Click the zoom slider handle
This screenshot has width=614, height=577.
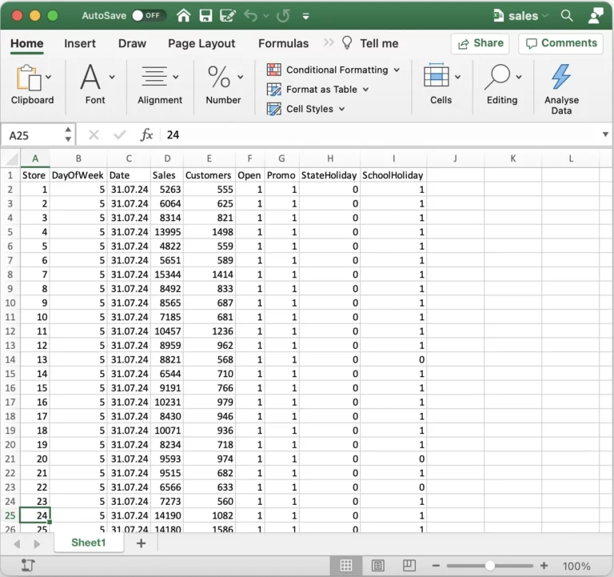pyautogui.click(x=489, y=565)
